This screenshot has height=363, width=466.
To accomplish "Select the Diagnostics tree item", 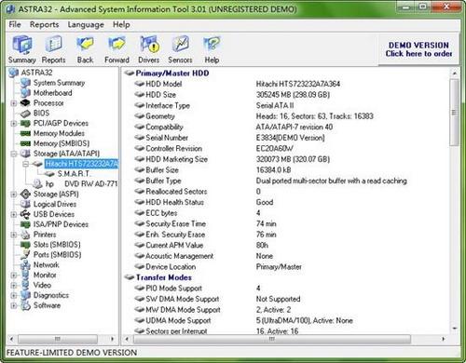I will click(x=51, y=295).
